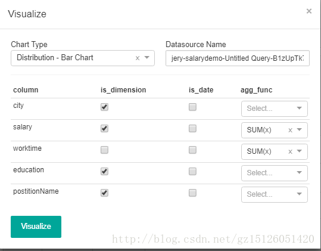
Task: Close the Visualize dialog with the X
Action: click(x=308, y=11)
